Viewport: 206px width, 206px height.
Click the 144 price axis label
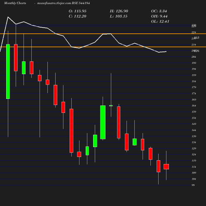tap(194, 130)
